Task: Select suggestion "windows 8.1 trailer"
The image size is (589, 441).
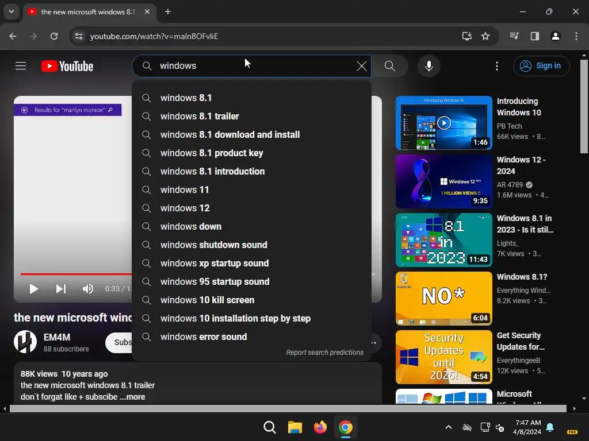Action: pos(252,116)
